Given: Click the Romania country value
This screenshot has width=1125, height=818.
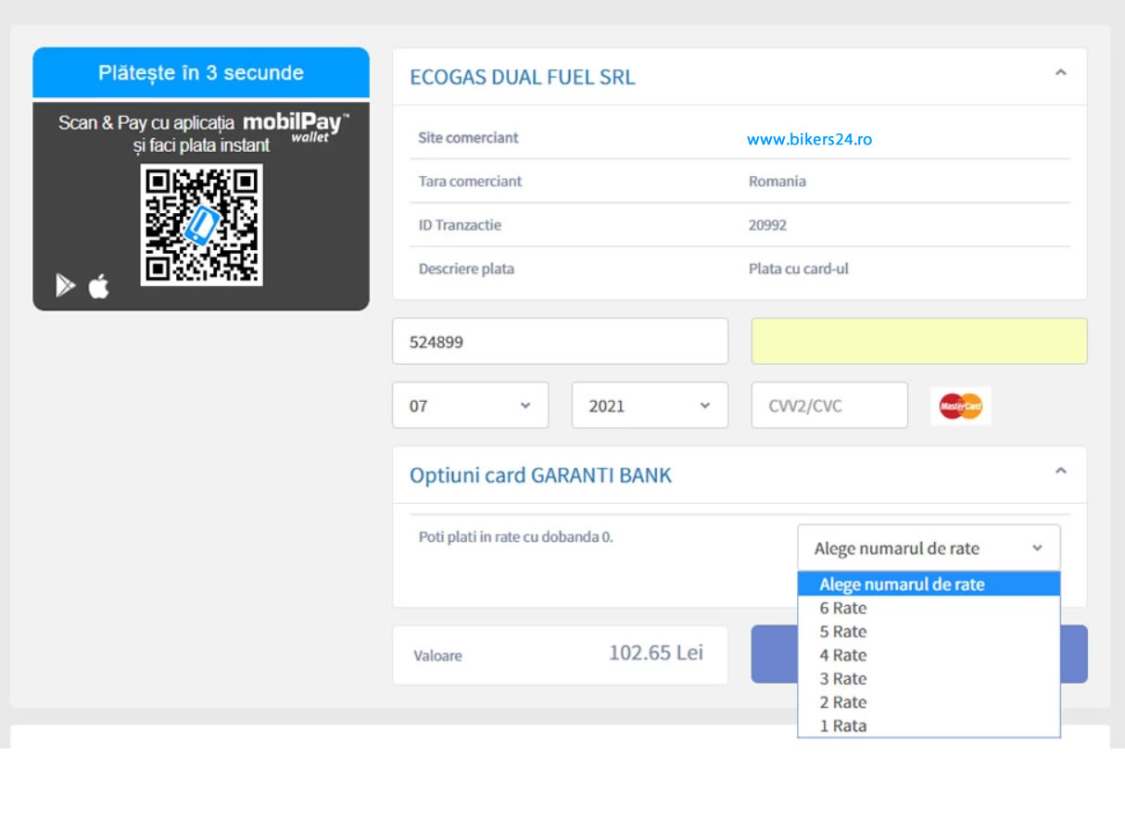Looking at the screenshot, I should point(777,182).
